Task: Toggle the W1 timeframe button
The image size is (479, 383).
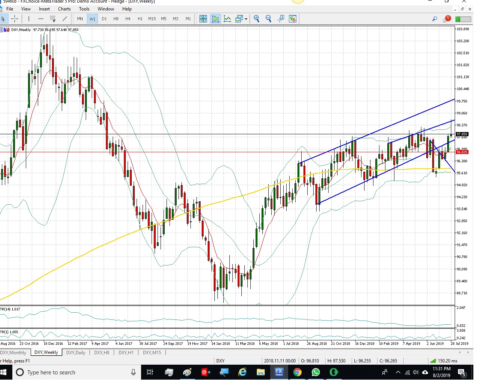Action: (x=92, y=19)
